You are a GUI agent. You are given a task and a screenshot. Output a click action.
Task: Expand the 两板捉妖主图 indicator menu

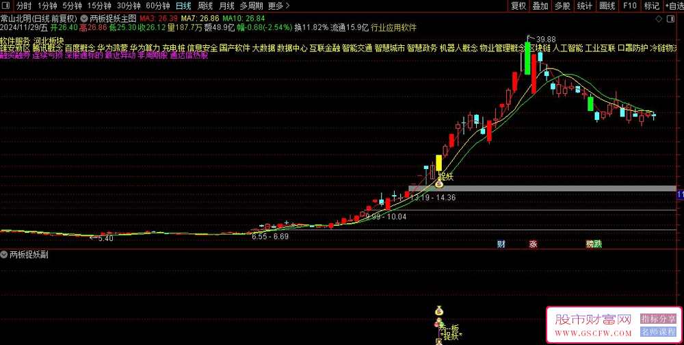pos(83,18)
